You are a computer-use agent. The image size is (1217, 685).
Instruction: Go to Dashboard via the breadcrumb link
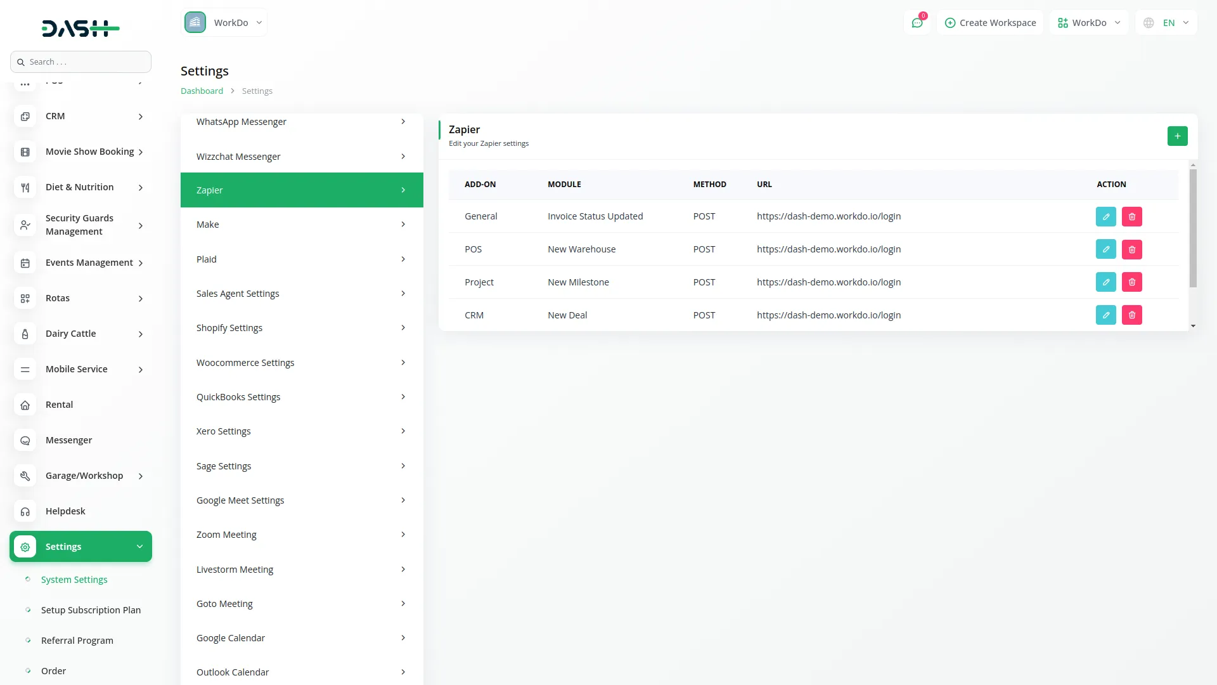pos(201,91)
